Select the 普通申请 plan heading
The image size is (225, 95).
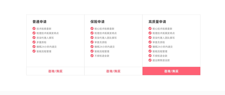40,22
